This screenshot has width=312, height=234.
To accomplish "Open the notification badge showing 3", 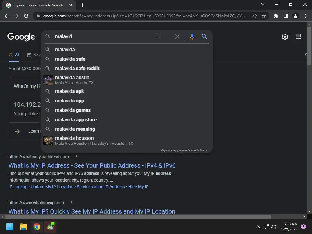I will coord(303,227).
